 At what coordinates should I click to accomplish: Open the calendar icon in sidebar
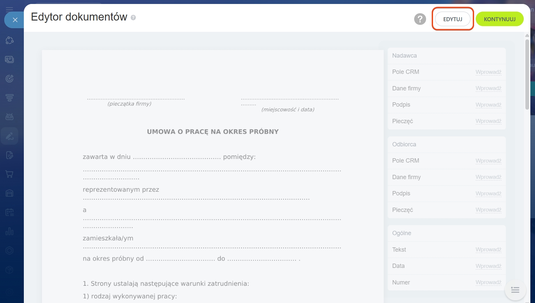pyautogui.click(x=10, y=212)
